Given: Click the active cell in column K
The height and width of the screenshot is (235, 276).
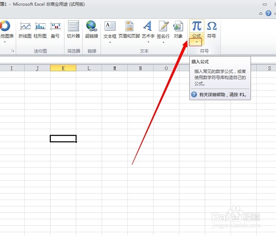Looking at the screenshot, I should 63,139.
